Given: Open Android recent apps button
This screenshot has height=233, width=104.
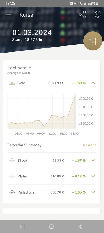Looking at the screenshot, I should 22,226.
